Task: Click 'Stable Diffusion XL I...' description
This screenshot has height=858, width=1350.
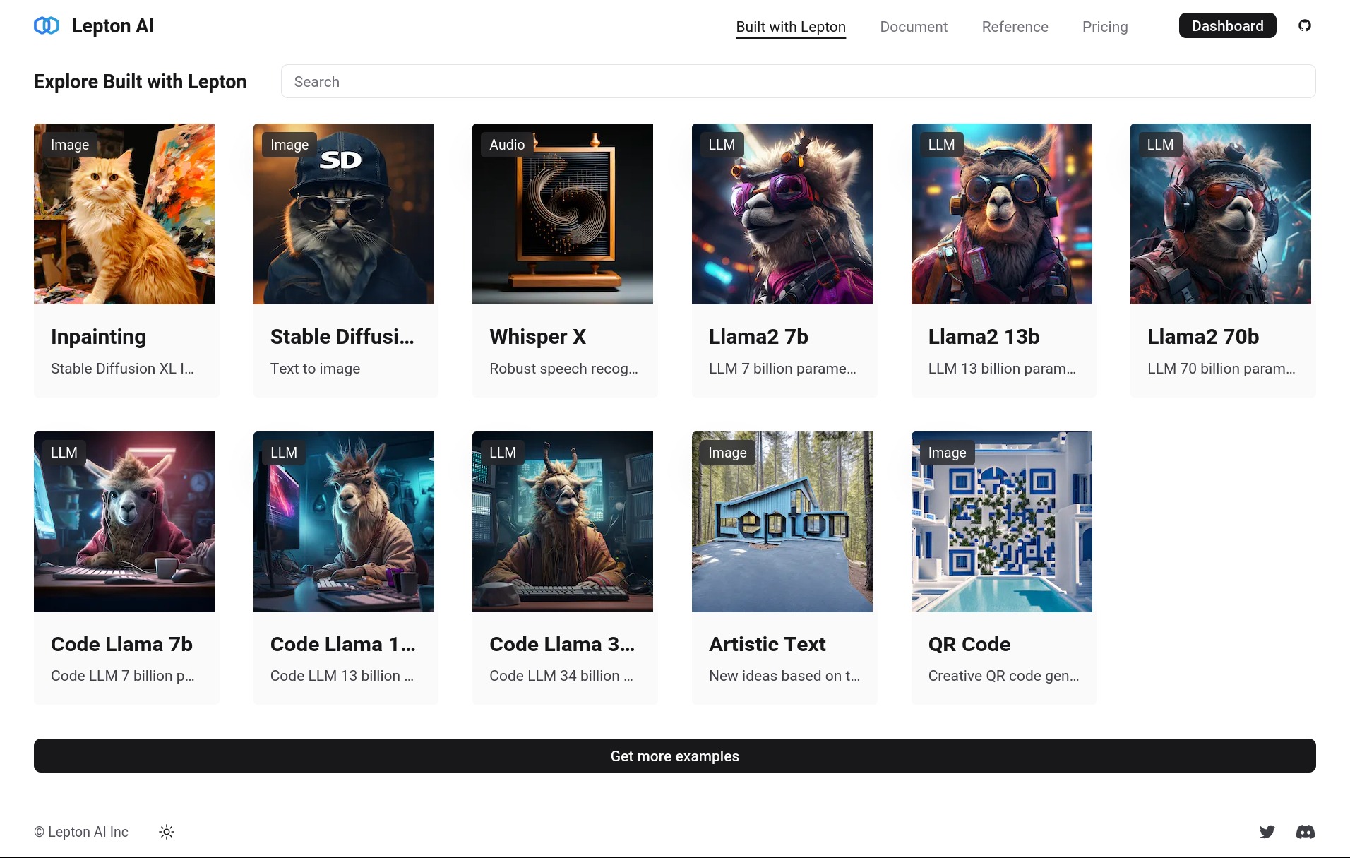Action: 122,369
